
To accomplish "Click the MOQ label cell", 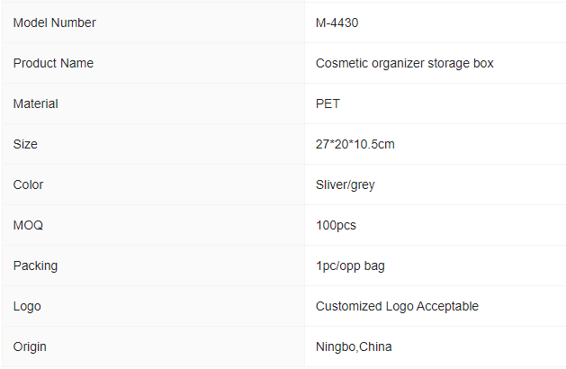I will [x=153, y=225].
